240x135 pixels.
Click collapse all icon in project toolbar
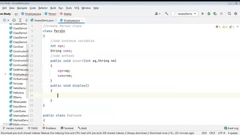tap(27, 20)
